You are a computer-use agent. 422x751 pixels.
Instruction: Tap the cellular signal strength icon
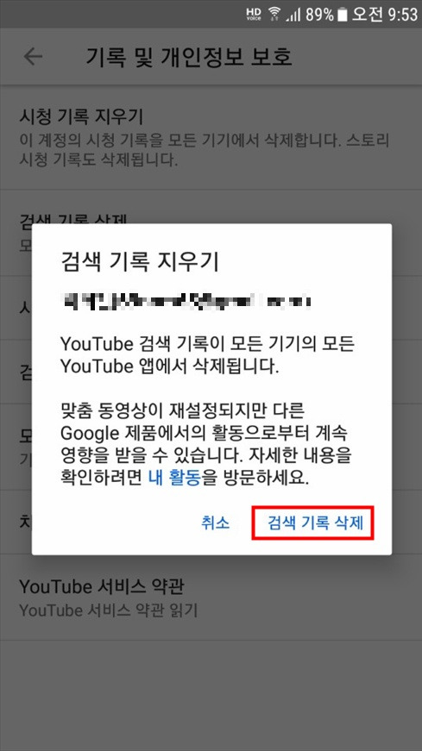pyautogui.click(x=293, y=15)
